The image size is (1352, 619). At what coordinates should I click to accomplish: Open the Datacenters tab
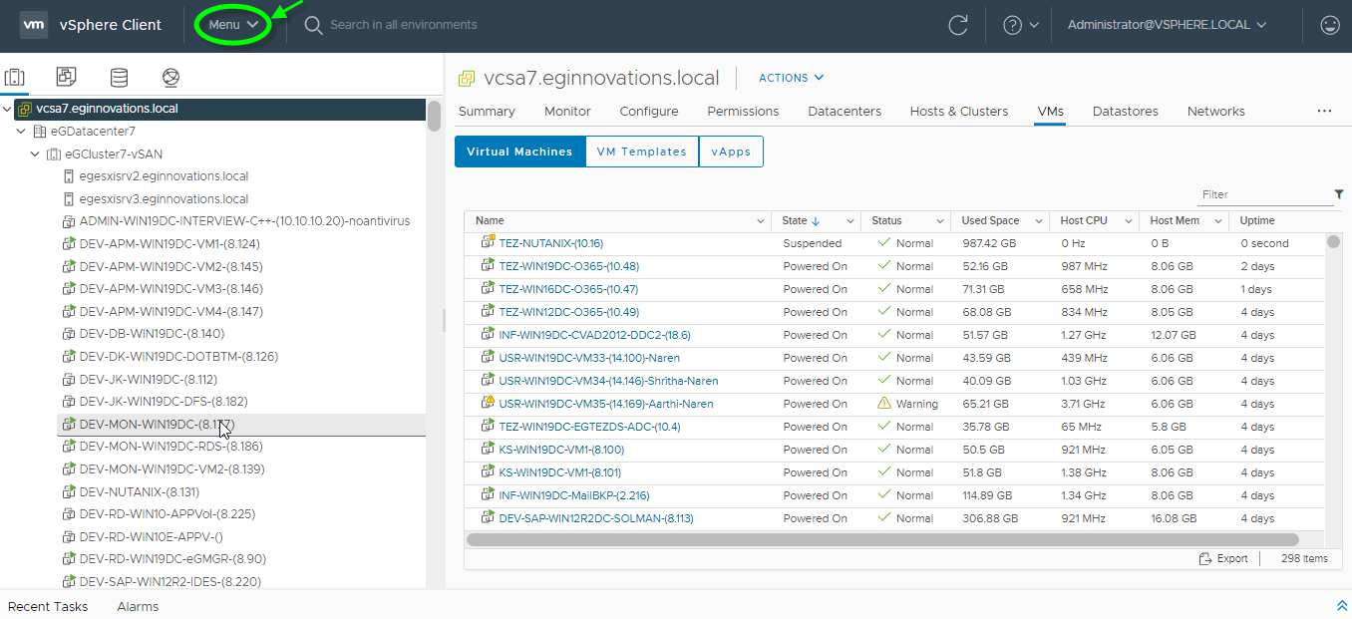(845, 112)
